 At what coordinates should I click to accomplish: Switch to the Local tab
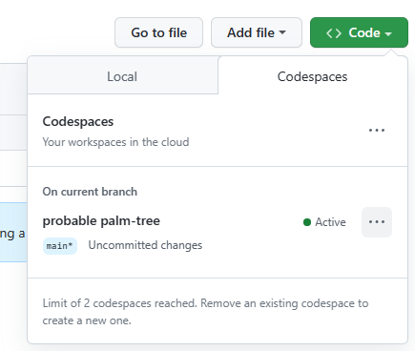pyautogui.click(x=122, y=76)
